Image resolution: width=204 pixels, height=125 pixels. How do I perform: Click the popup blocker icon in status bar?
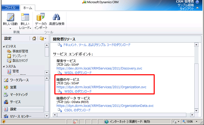point(75,122)
